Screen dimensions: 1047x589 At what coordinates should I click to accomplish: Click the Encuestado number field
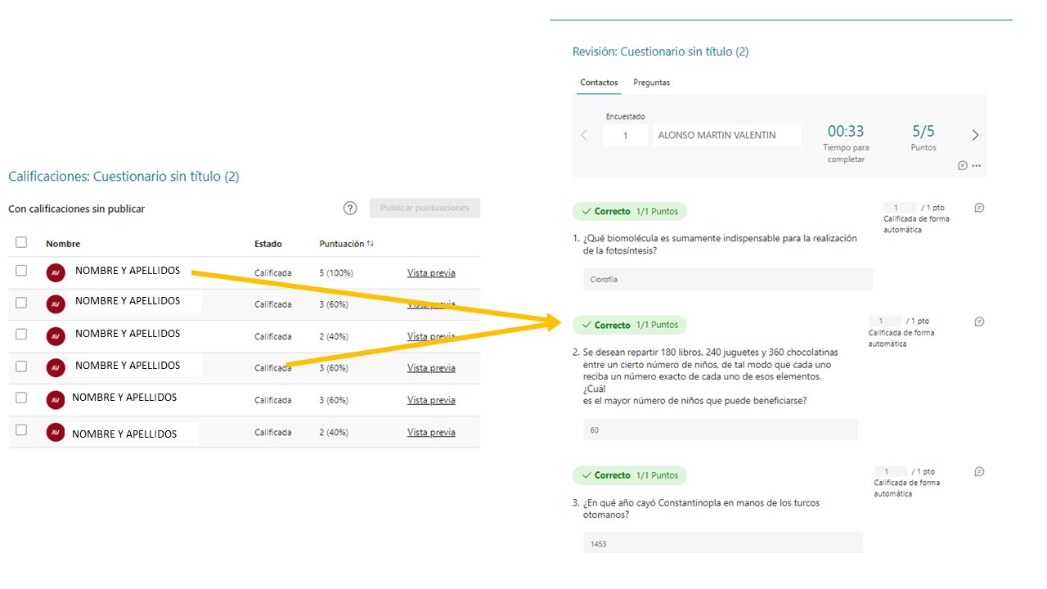tap(625, 136)
